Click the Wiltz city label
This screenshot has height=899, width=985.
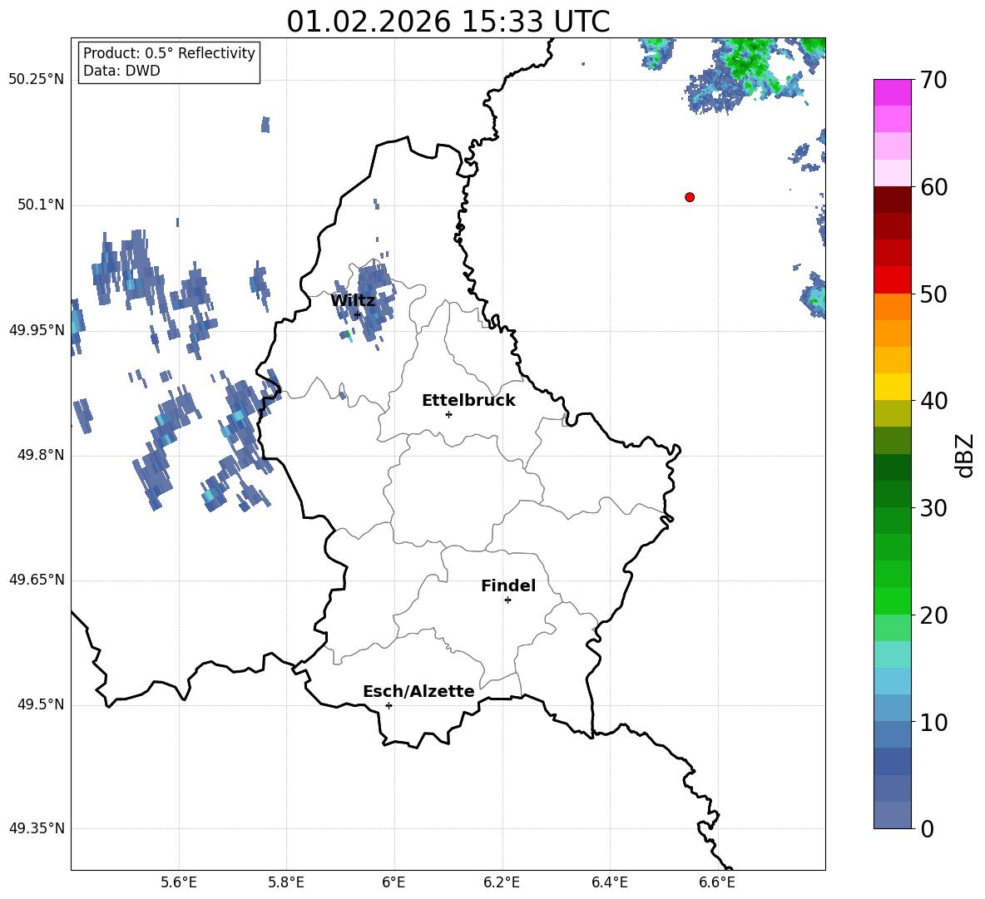[353, 300]
